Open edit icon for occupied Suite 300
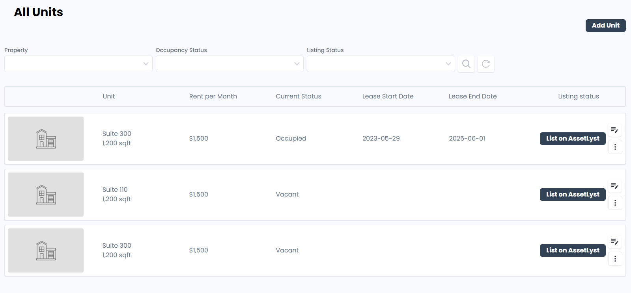Viewport: 631px width, 293px height. [615, 130]
